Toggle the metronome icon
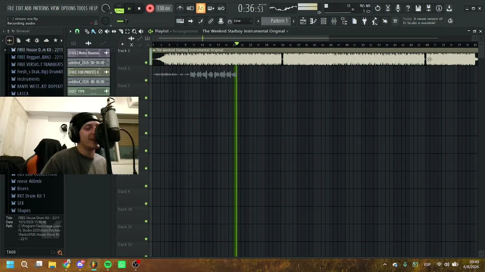Image resolution: width=485 pixels, height=272 pixels. coord(180,8)
